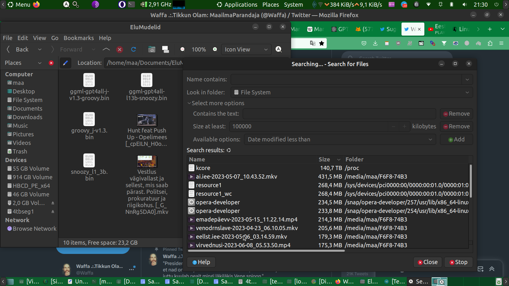Open Firefox downloads arrow icon
509x286 pixels.
[375, 43]
